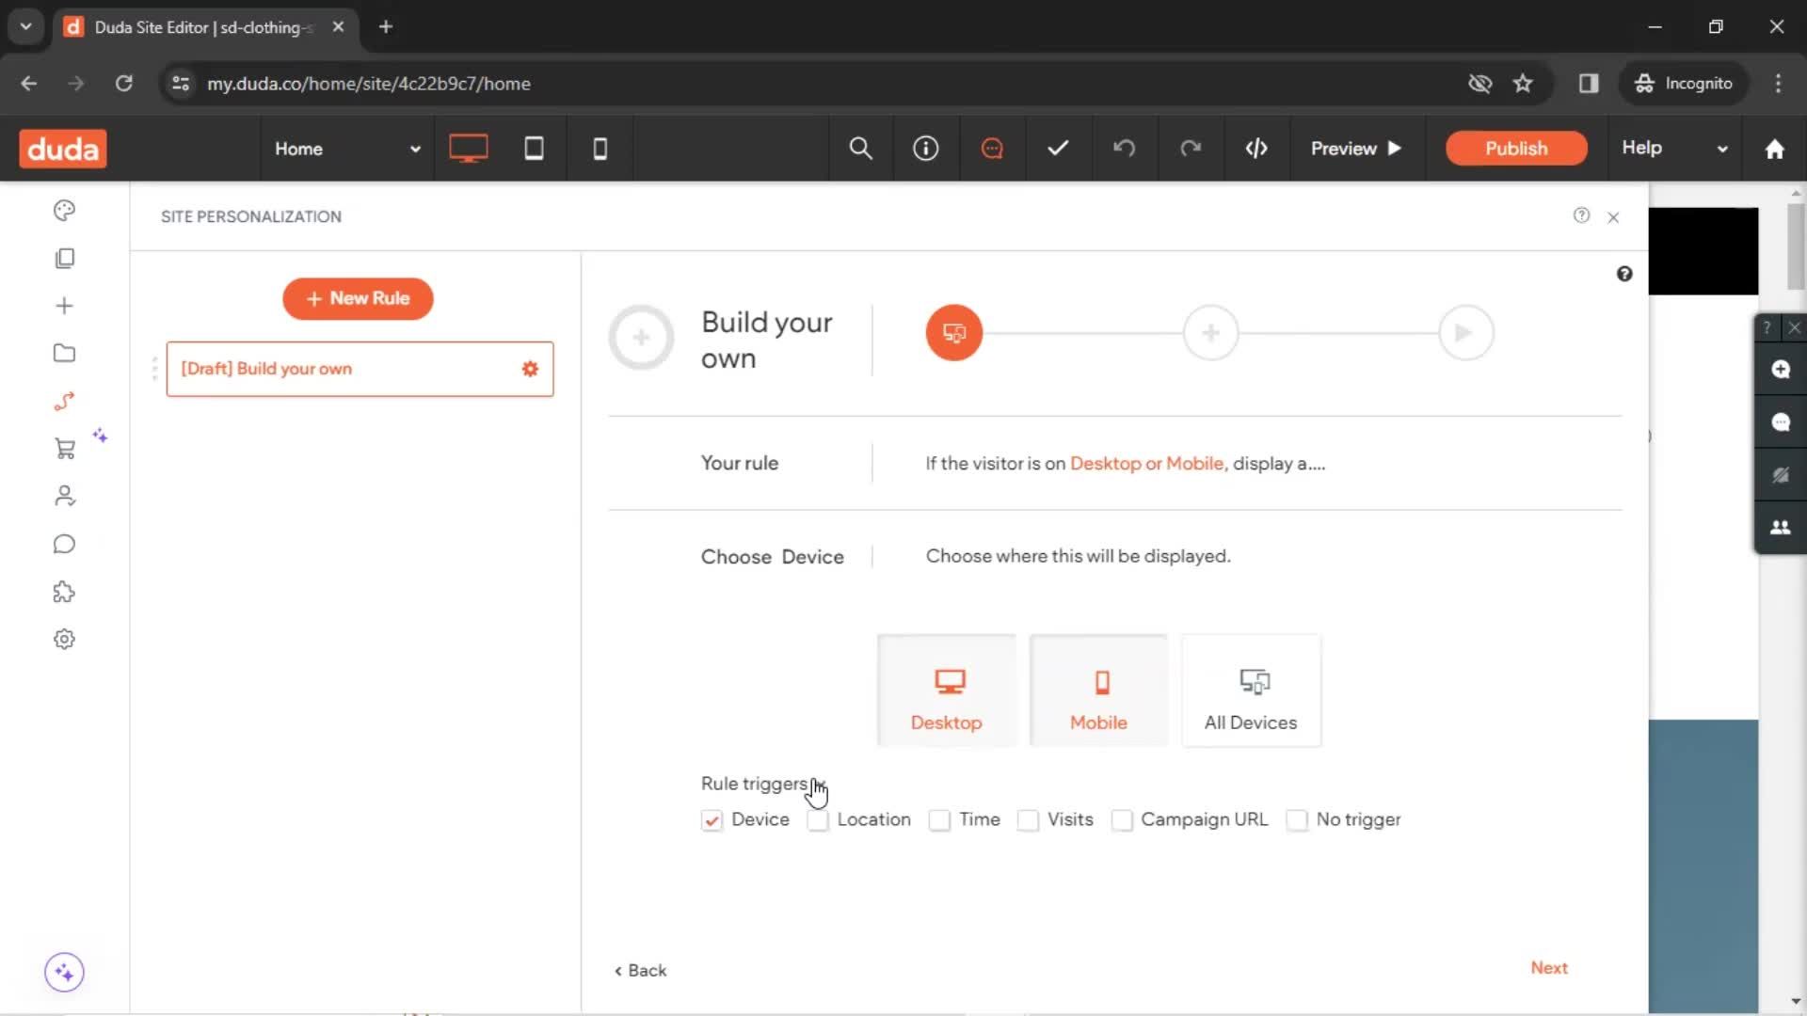Reload the browser page
This screenshot has height=1016, width=1807.
tap(123, 84)
